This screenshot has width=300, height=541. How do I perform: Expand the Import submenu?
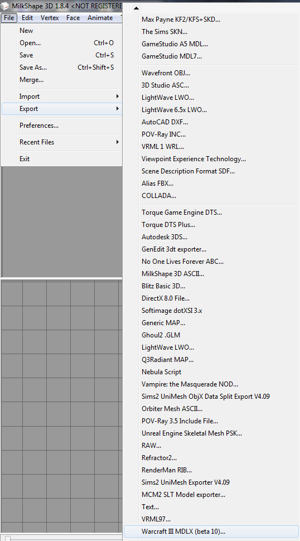click(62, 96)
